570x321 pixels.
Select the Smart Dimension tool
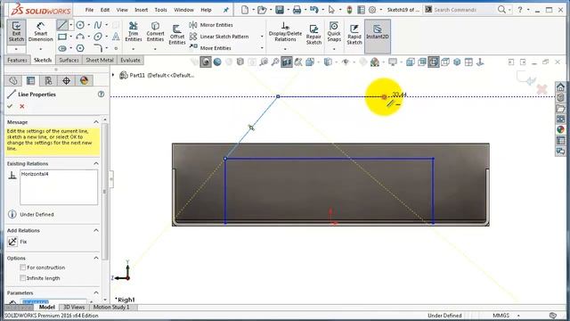pyautogui.click(x=40, y=32)
